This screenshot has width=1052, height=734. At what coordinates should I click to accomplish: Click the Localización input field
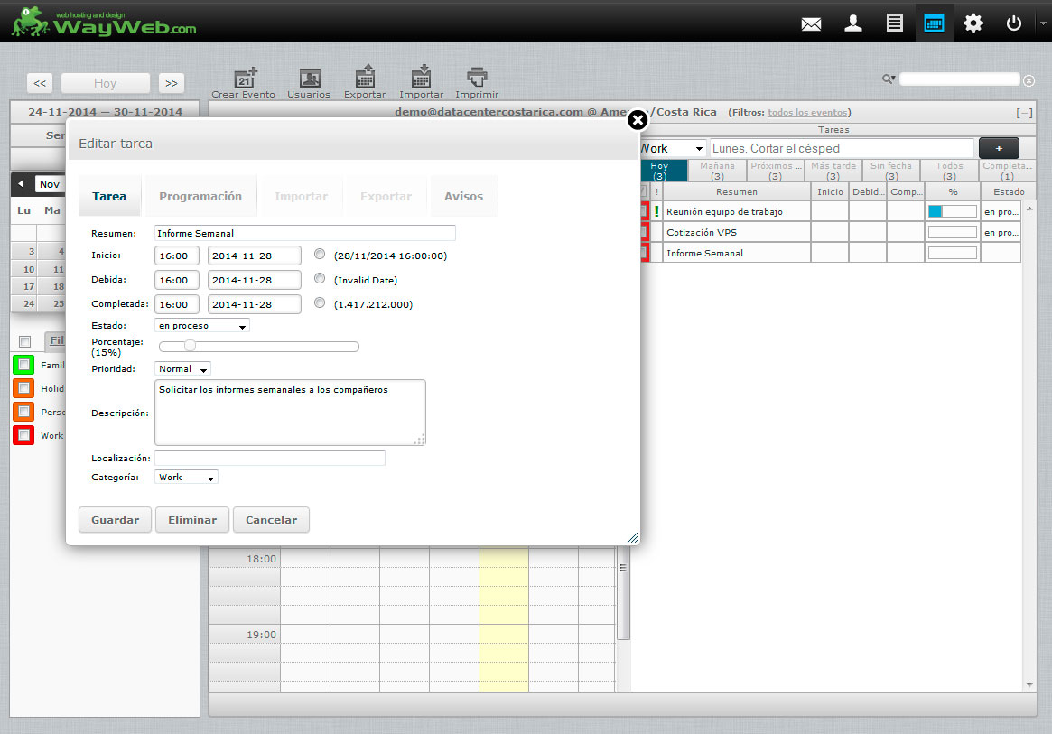[x=270, y=458]
